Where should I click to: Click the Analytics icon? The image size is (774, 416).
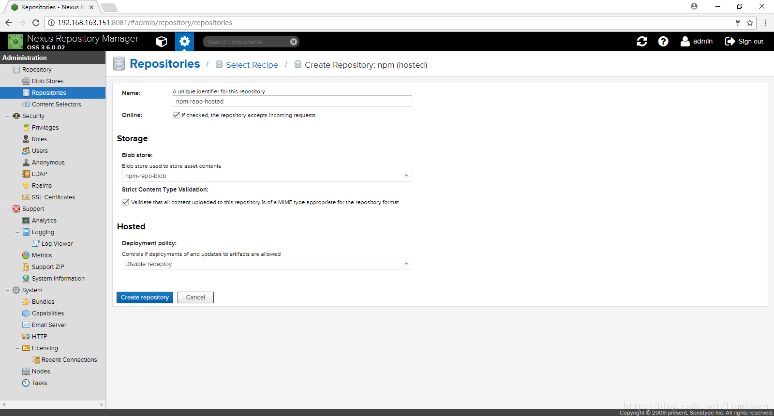(26, 221)
